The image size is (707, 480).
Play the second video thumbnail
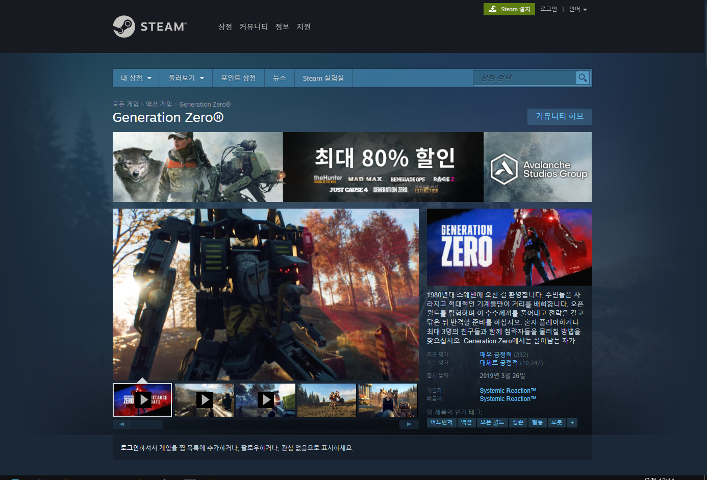(x=204, y=400)
